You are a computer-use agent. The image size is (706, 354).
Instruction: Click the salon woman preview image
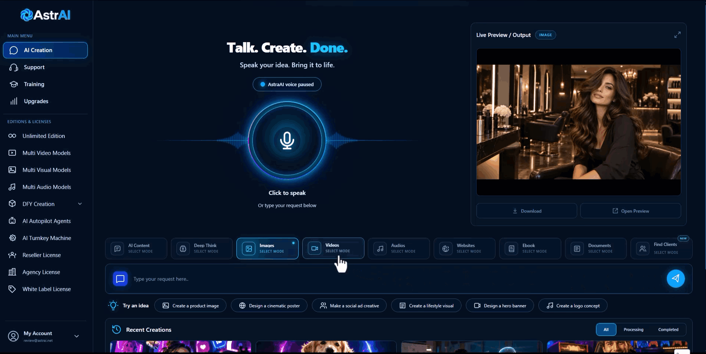(x=579, y=122)
